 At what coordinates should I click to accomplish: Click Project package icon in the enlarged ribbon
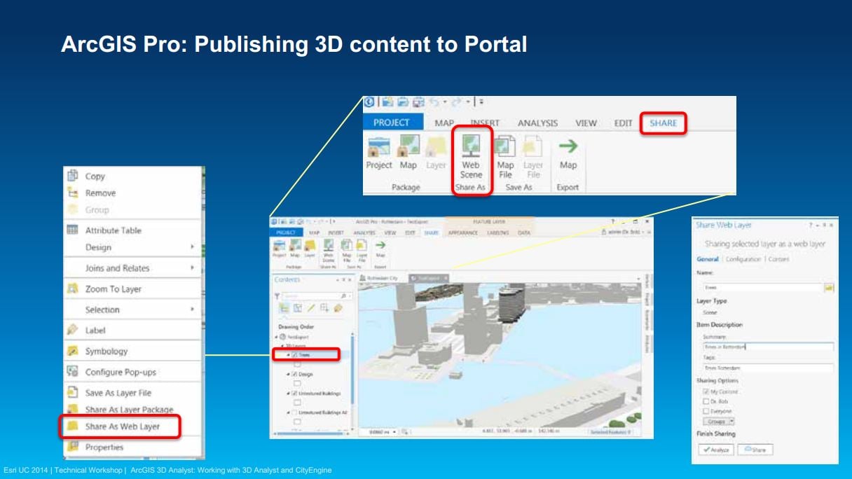[x=378, y=146]
